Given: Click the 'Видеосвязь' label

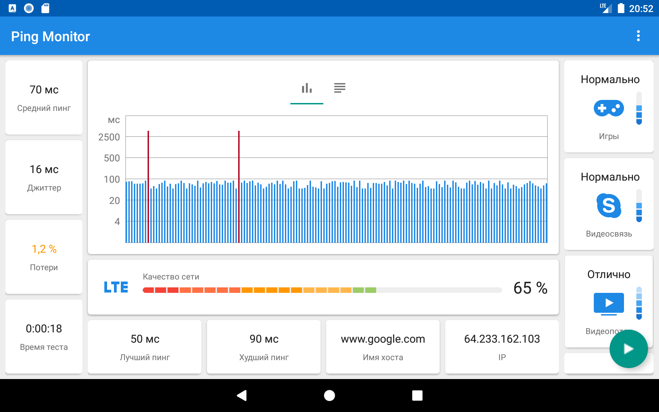Looking at the screenshot, I should coord(609,234).
